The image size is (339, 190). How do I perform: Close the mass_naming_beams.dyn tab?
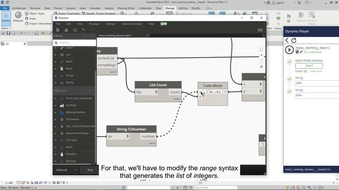[148, 35]
